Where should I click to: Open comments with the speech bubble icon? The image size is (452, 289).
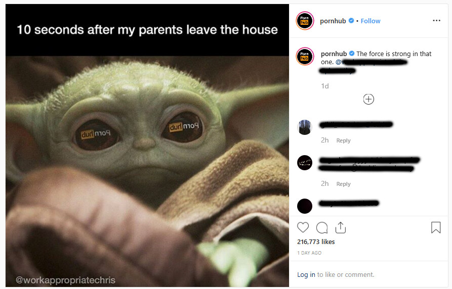click(322, 228)
